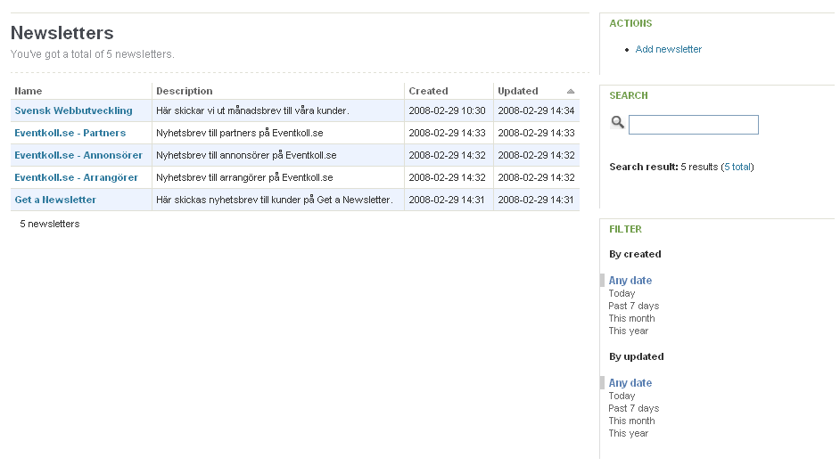
Task: Filter updated by This month
Action: click(x=631, y=421)
